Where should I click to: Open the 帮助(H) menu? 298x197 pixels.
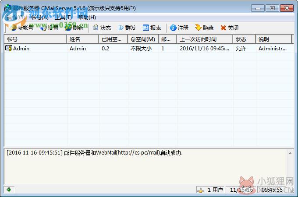[87, 18]
